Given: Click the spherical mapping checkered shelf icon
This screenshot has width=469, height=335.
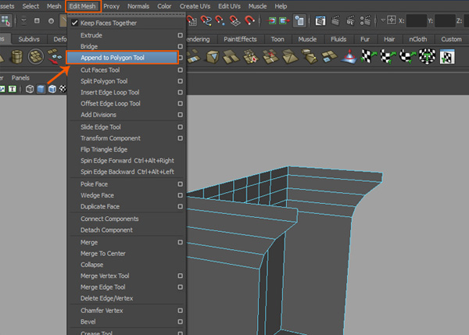Looking at the screenshot, I should pyautogui.click(x=407, y=56).
